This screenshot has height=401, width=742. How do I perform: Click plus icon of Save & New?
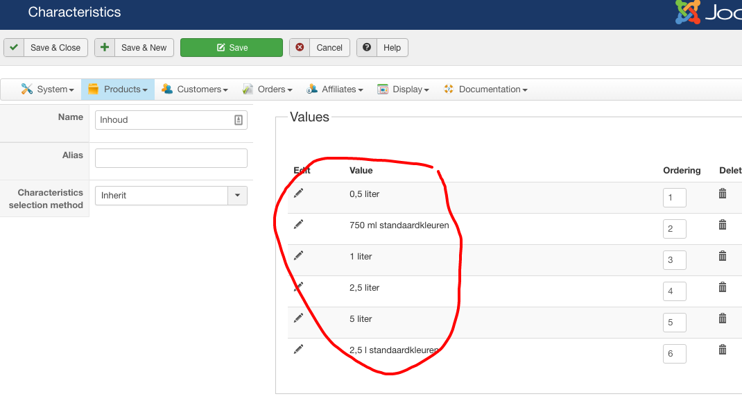coord(105,47)
